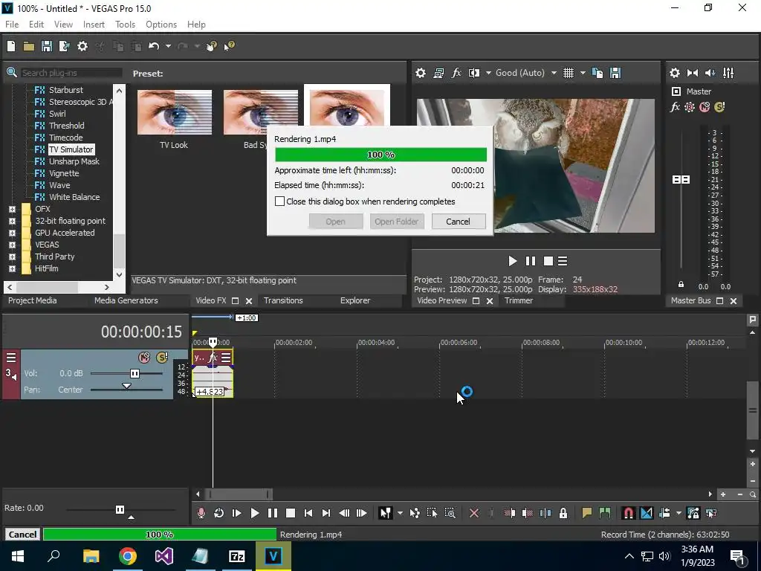Open project Properties gear icon in toolbar

coord(82,46)
